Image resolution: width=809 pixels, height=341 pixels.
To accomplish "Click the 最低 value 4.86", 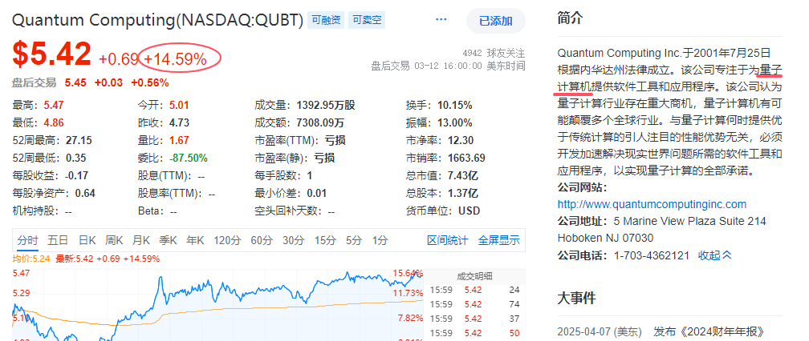I will point(55,123).
